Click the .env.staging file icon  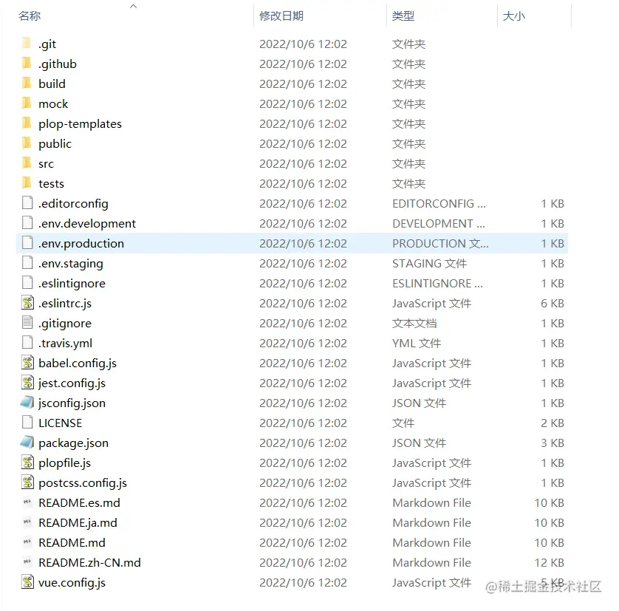point(27,262)
